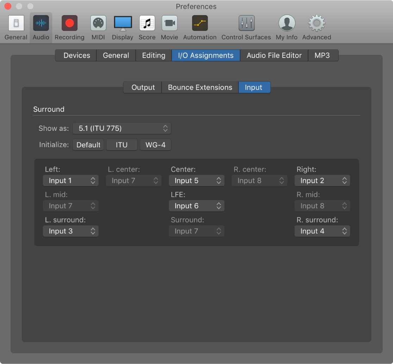Open the R. surround input selector

pyautogui.click(x=322, y=231)
